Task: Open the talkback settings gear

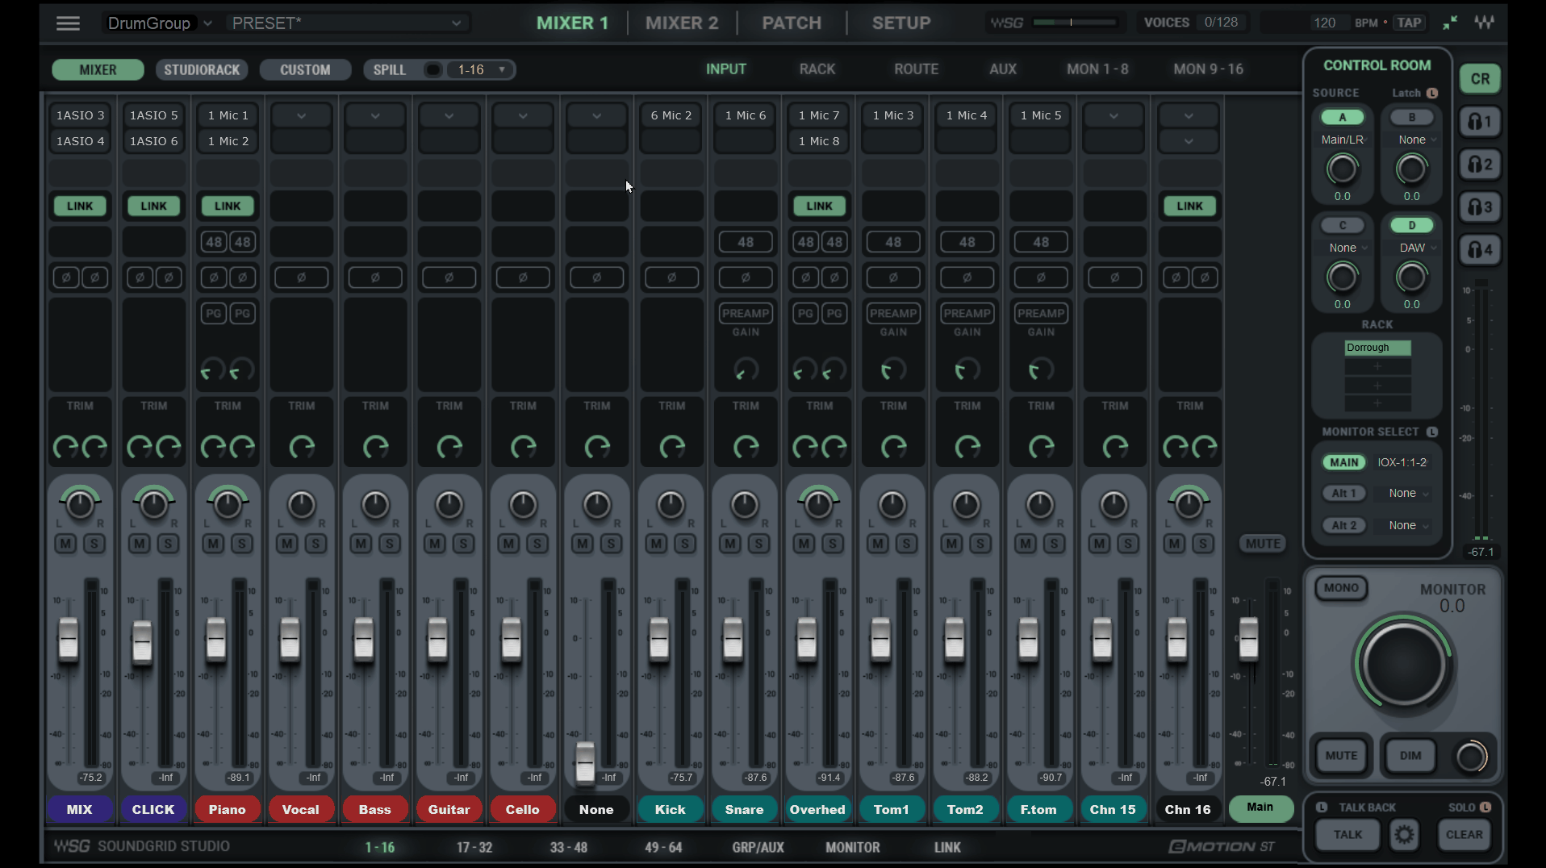Action: [x=1404, y=835]
